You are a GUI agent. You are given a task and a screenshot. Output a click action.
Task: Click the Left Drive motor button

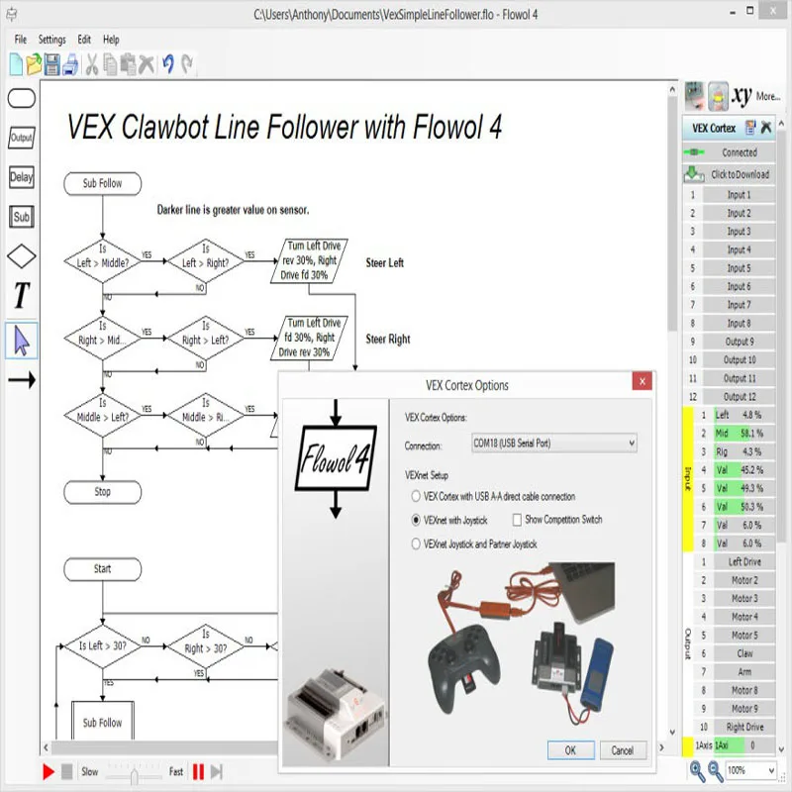click(744, 561)
